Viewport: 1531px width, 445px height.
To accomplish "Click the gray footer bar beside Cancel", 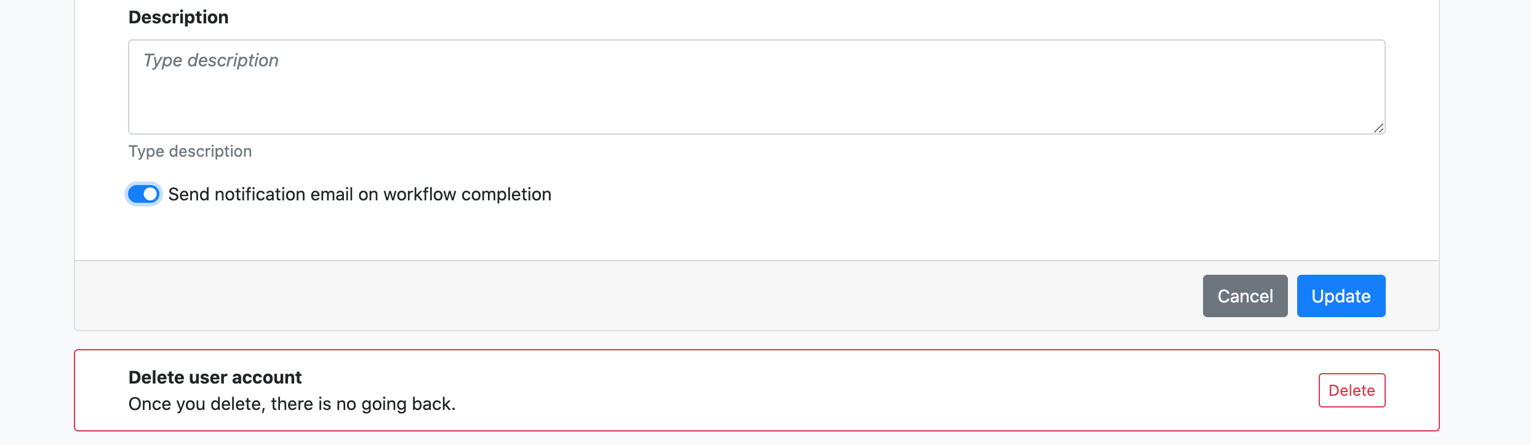I will [615, 296].
